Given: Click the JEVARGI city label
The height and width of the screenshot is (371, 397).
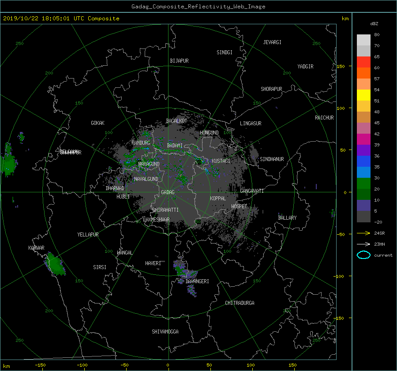Looking at the screenshot, I should pyautogui.click(x=272, y=42).
